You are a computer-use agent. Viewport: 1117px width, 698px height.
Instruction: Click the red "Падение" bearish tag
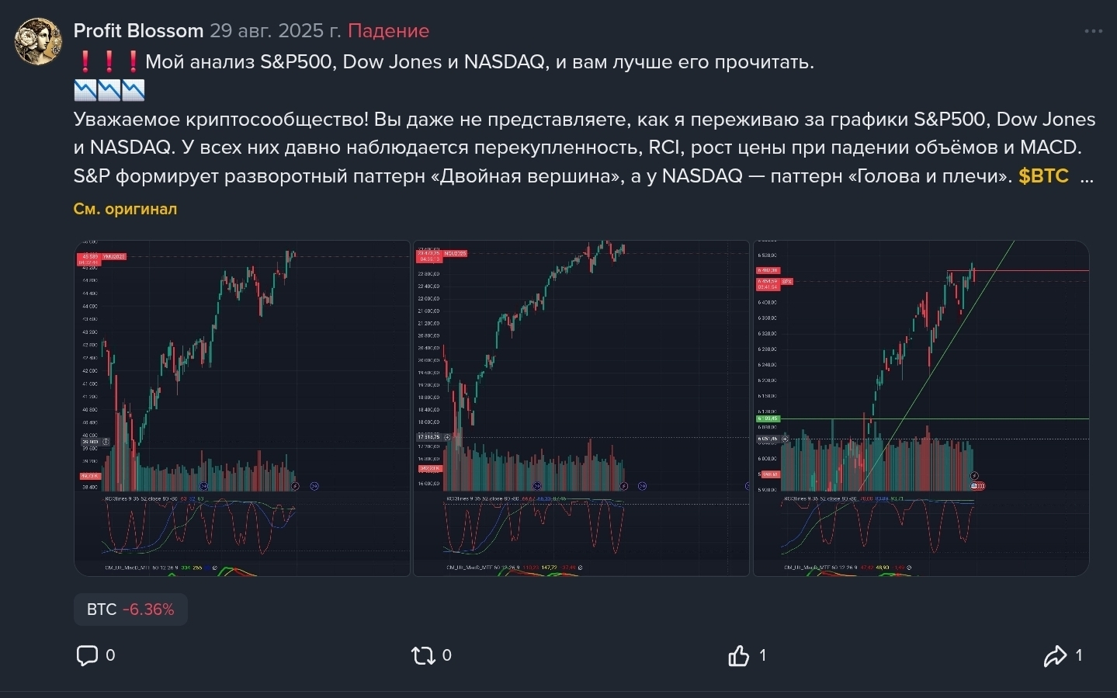(388, 31)
